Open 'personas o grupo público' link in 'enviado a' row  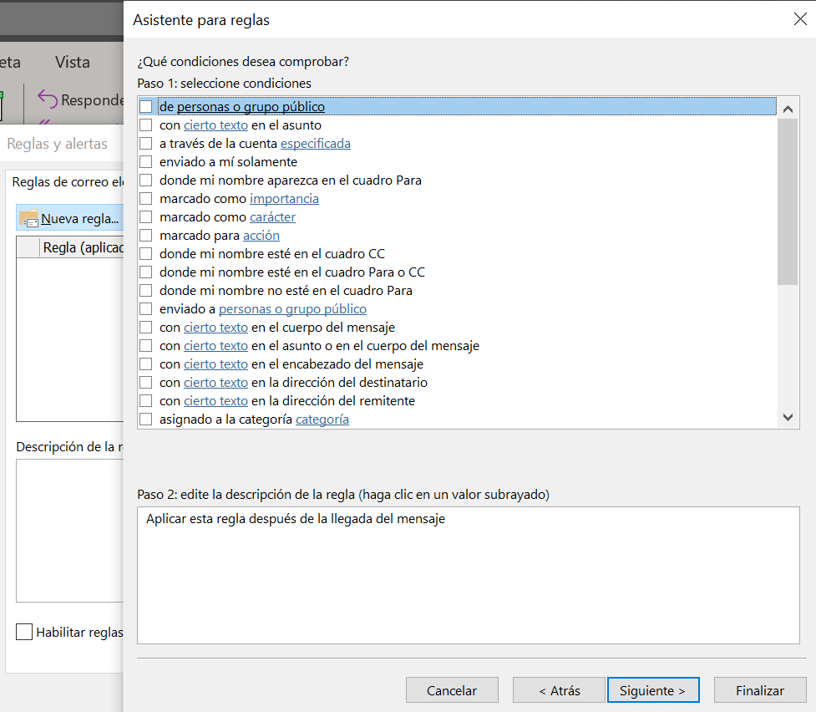292,309
